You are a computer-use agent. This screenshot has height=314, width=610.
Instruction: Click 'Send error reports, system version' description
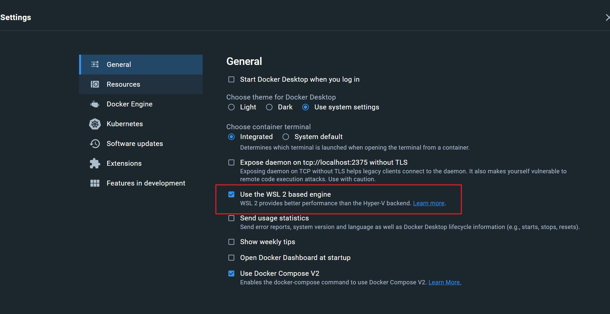[410, 227]
